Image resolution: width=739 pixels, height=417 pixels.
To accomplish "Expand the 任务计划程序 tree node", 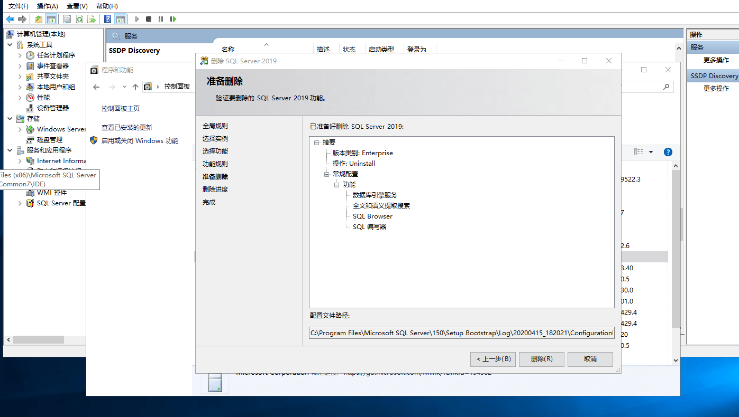I will click(x=20, y=55).
